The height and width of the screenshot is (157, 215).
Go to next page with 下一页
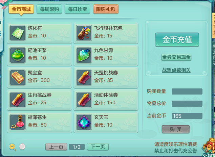(x=98, y=147)
